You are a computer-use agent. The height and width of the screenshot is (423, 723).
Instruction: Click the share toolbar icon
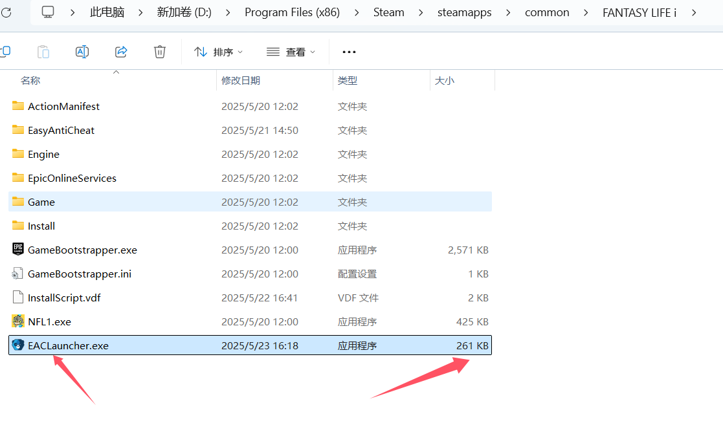[x=121, y=52]
